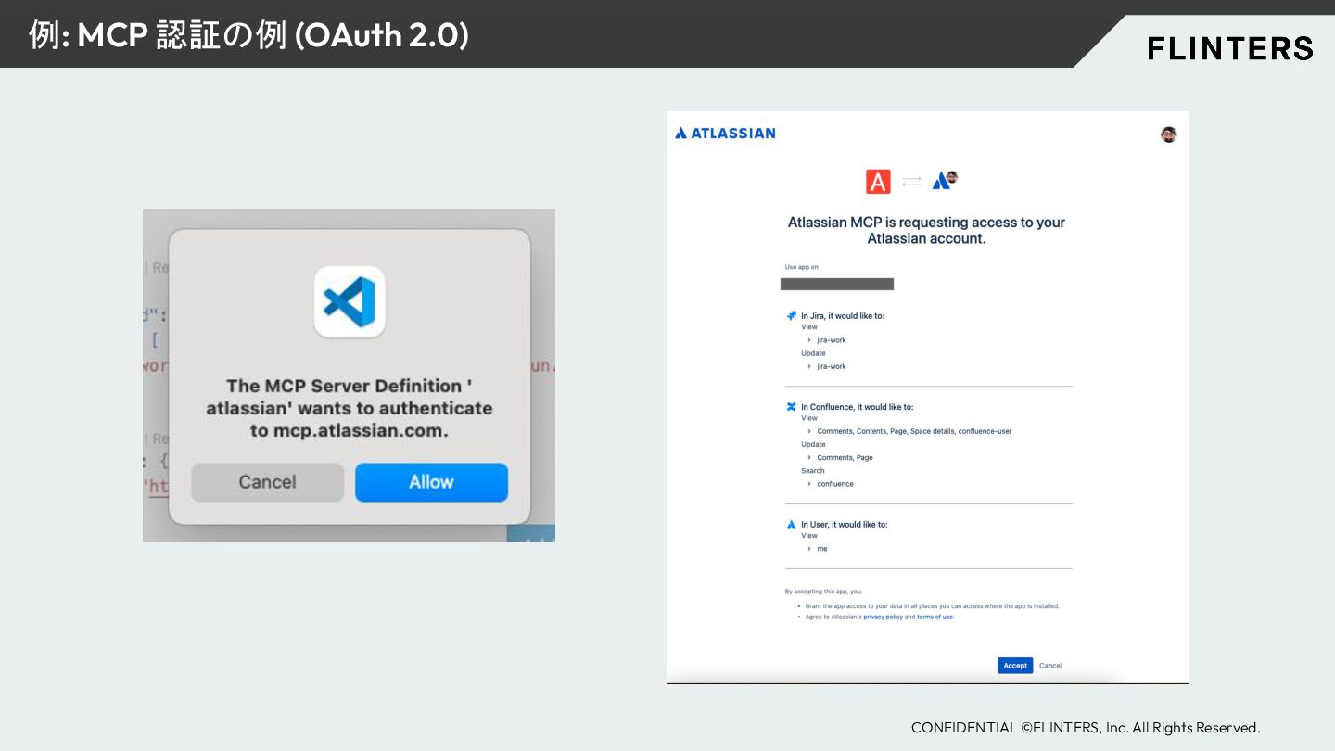Expand 'Comments, Page' under Confluence Update
This screenshot has height=751, width=1335.
click(x=840, y=457)
